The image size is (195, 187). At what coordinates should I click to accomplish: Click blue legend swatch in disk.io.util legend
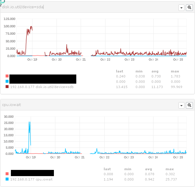click(x=7, y=81)
